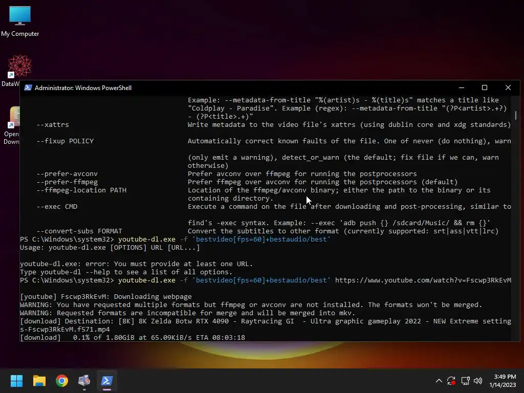Click the --prefer-avconv option text
This screenshot has height=393, width=524.
coord(67,174)
